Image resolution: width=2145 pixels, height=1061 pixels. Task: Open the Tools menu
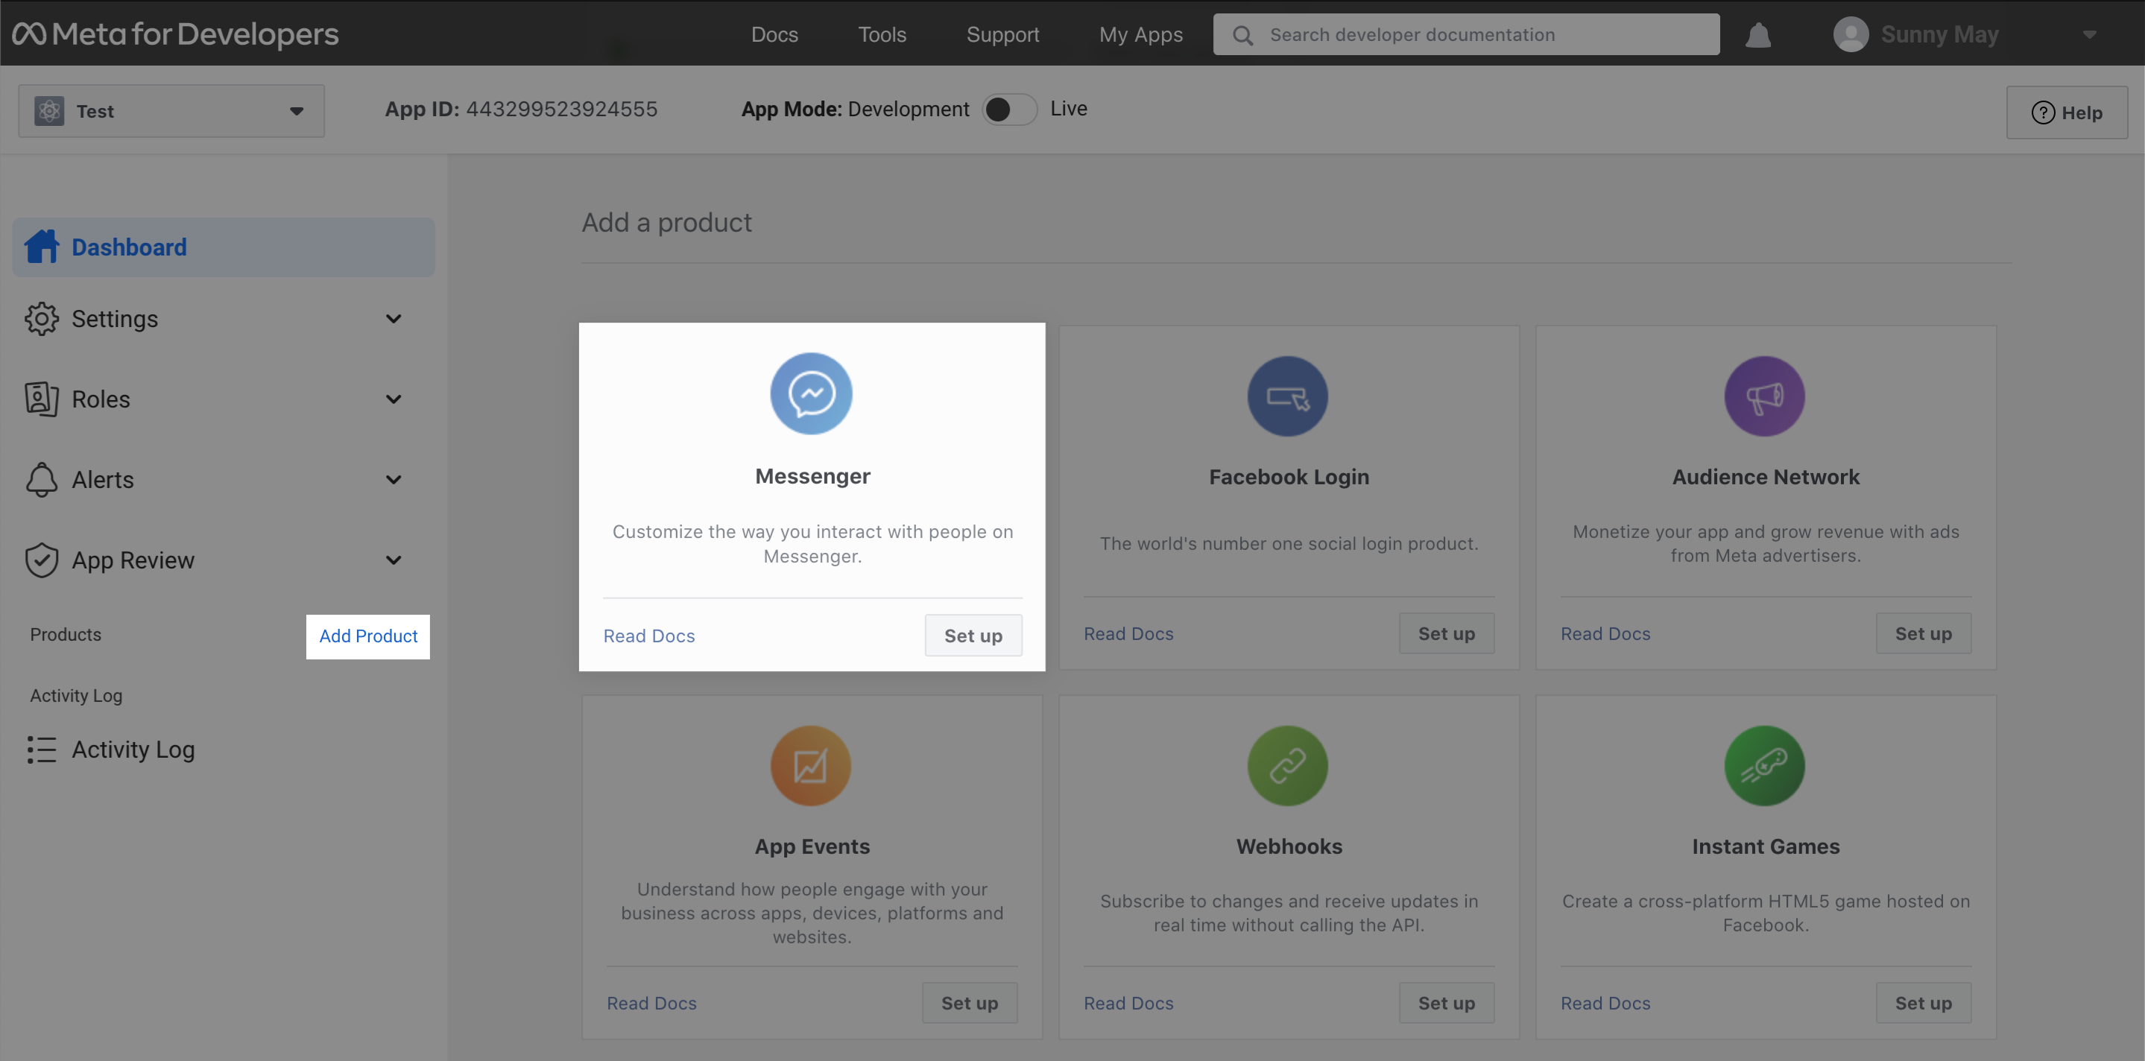pos(881,34)
